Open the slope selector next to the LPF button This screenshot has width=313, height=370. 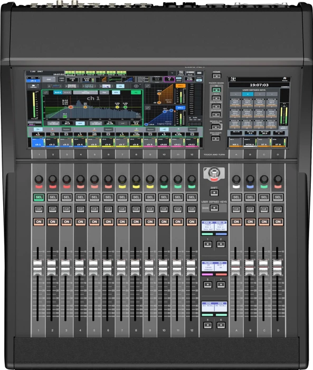pyautogui.click(x=97, y=123)
